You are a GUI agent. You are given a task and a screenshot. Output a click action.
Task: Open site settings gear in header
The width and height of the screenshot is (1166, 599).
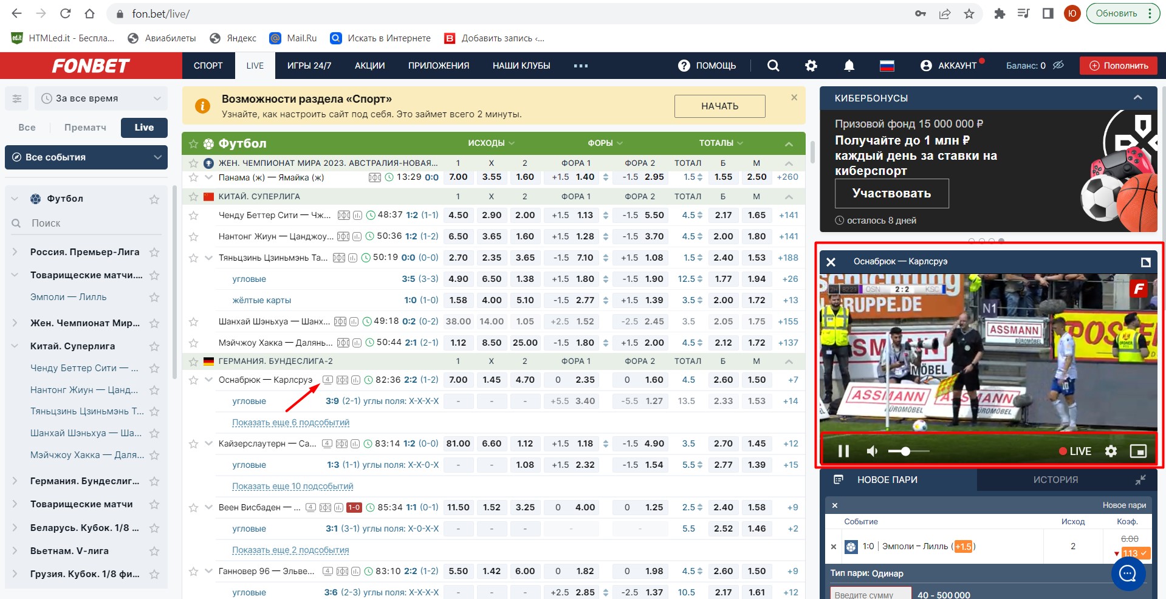click(x=811, y=66)
